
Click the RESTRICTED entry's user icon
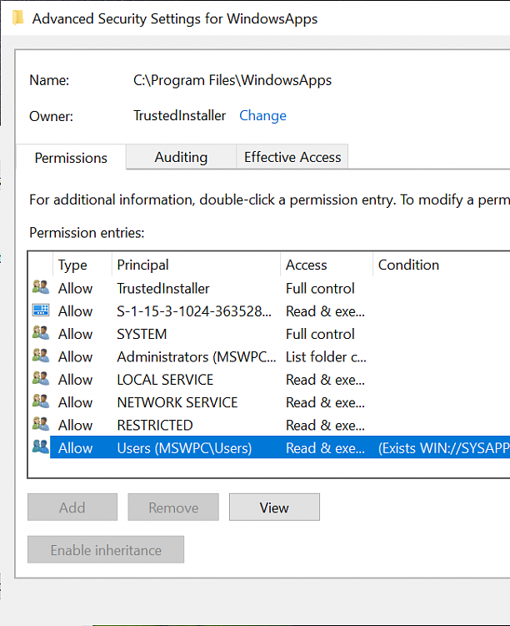40,425
